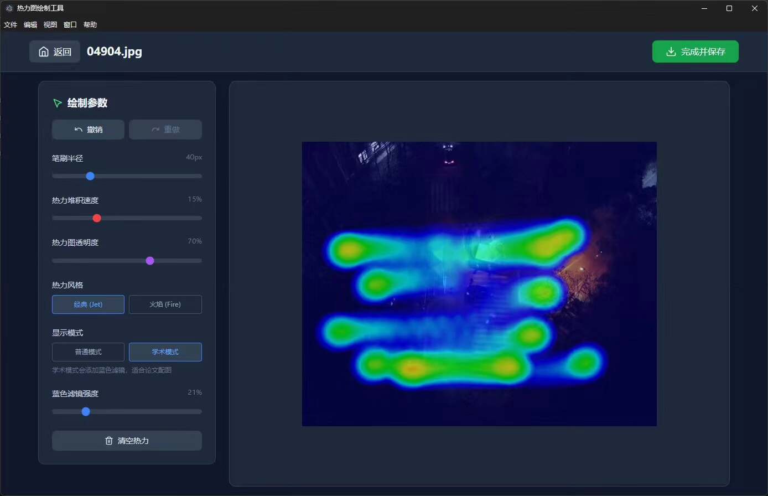The image size is (768, 496).
Task: Select the 经典 (Jet) heat style
Action: coord(88,304)
